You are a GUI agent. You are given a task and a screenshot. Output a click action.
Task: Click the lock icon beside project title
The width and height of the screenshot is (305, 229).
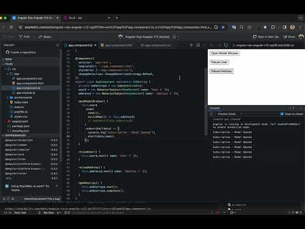point(175,37)
